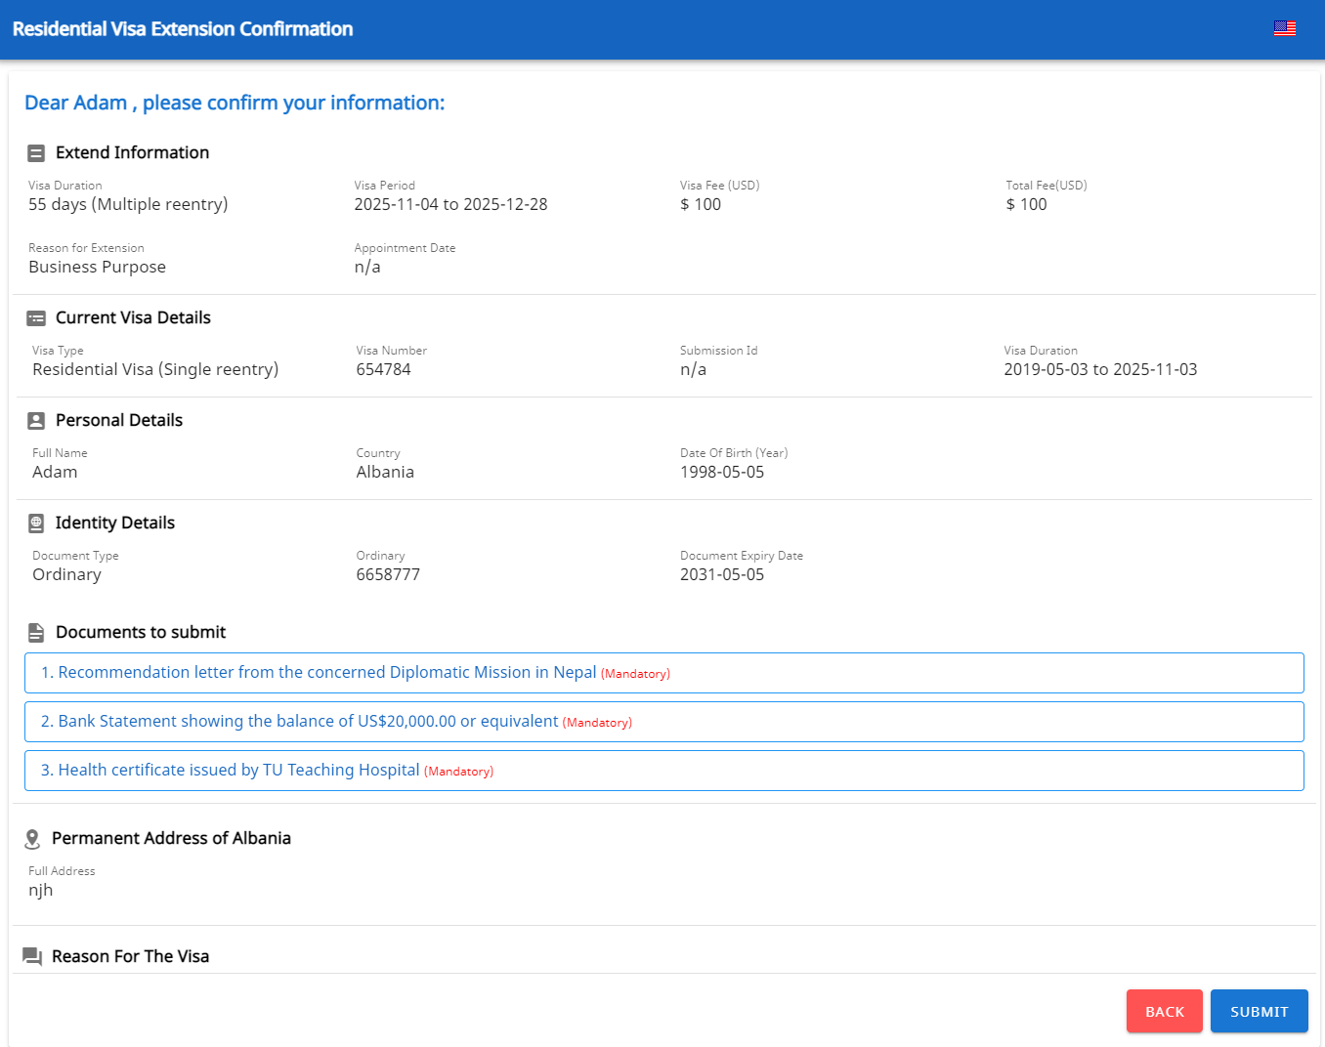The width and height of the screenshot is (1325, 1047).
Task: Click the Extend Information section icon
Action: pyautogui.click(x=36, y=153)
